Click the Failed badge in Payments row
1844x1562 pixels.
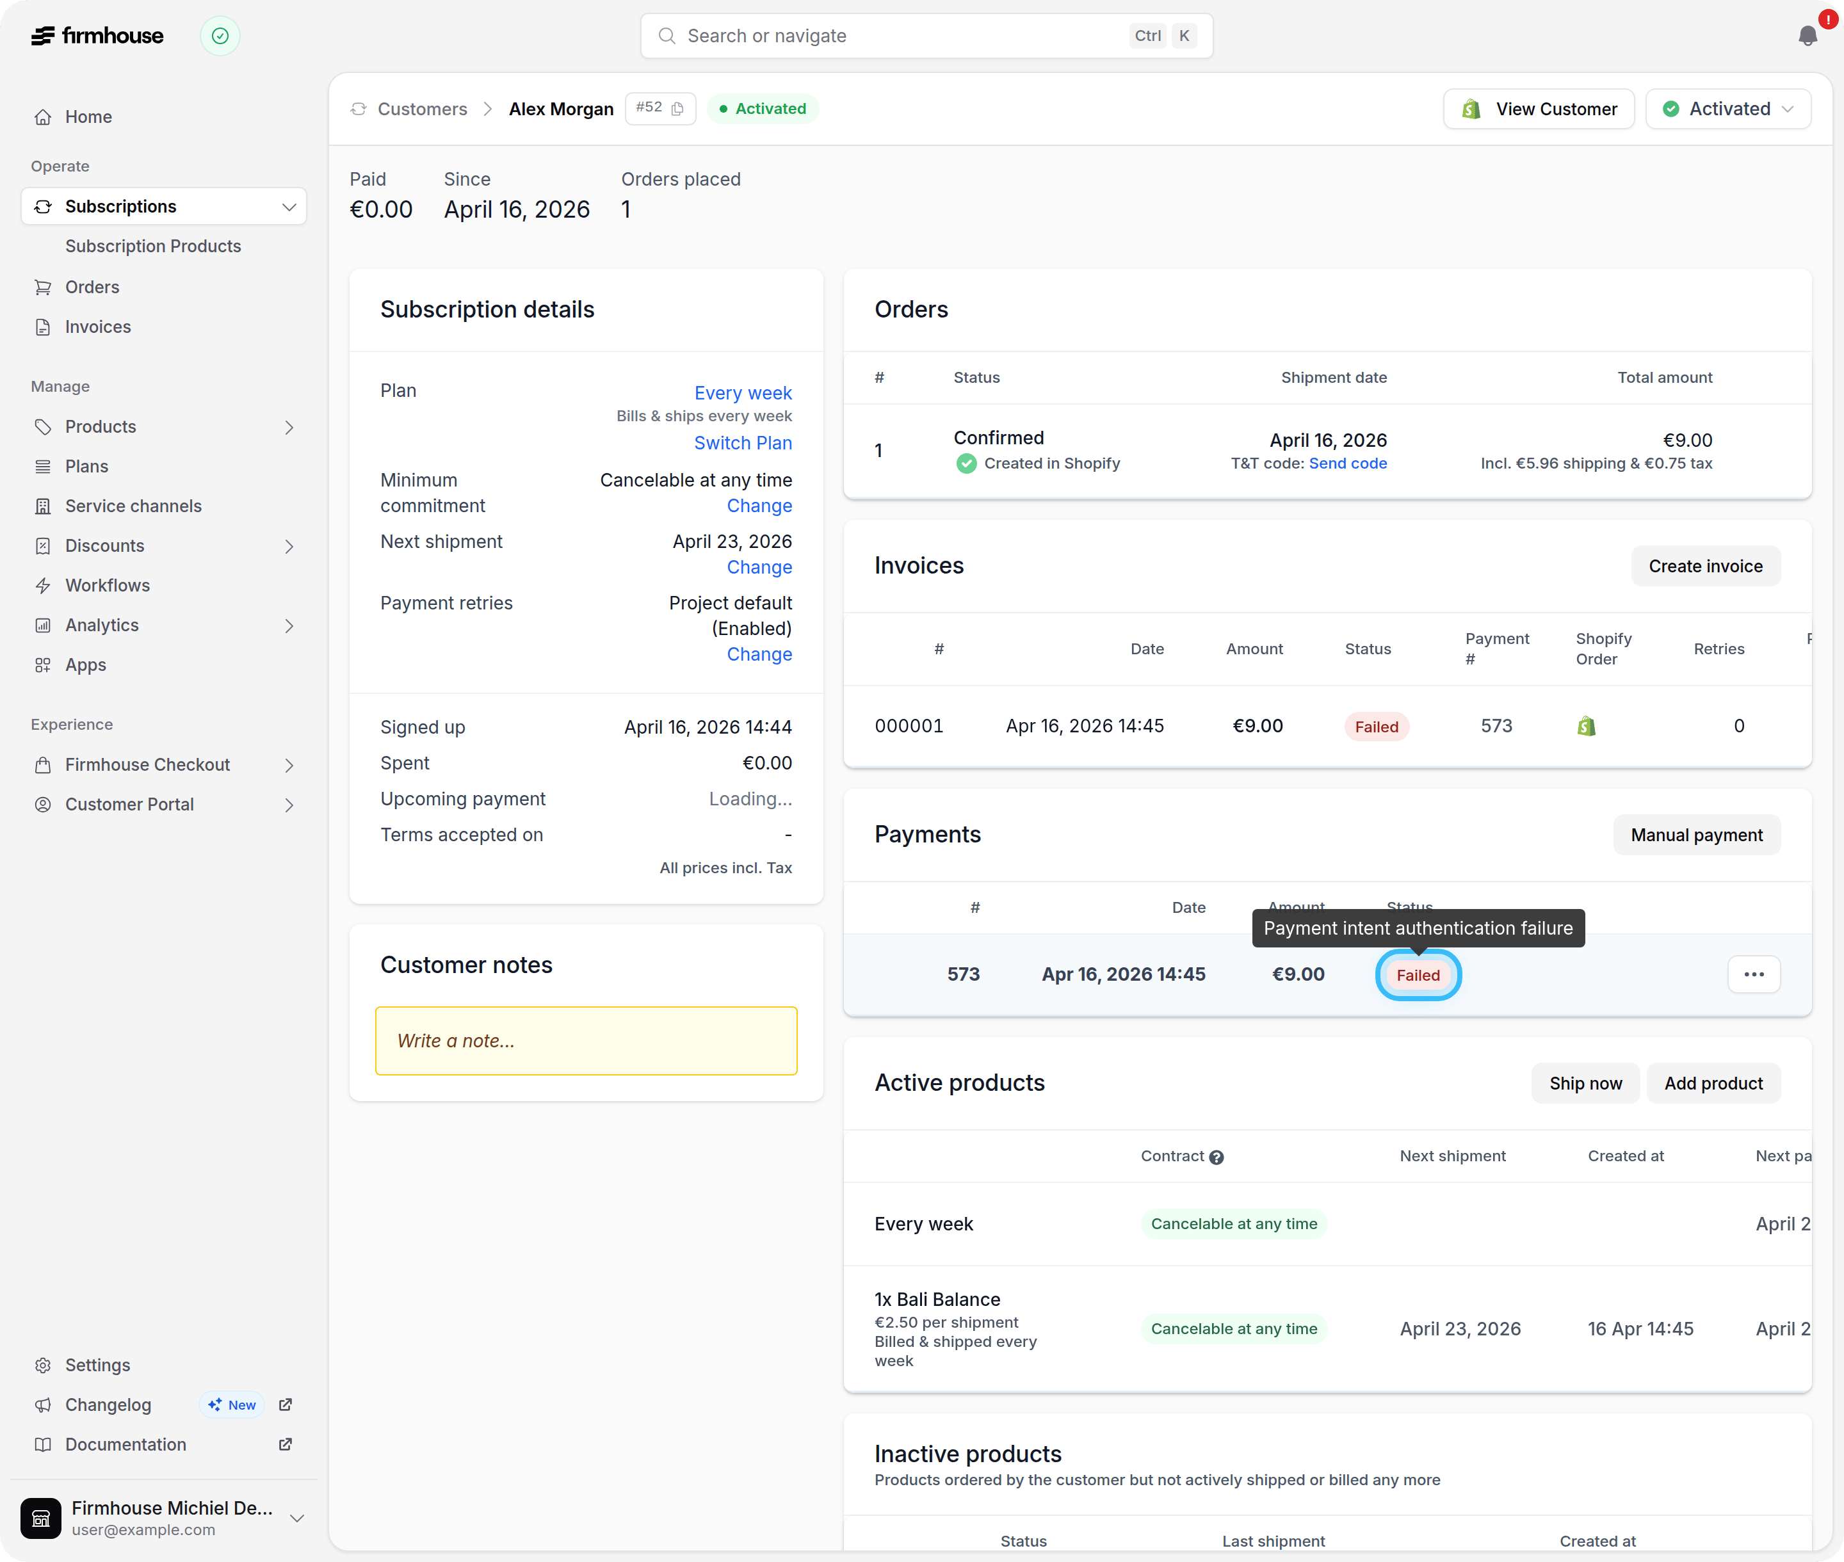[x=1418, y=976]
